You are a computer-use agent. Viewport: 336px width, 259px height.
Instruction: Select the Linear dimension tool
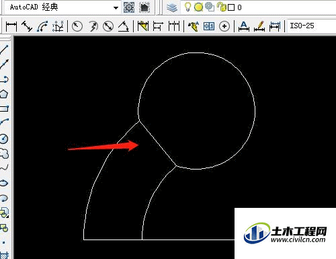pos(11,26)
